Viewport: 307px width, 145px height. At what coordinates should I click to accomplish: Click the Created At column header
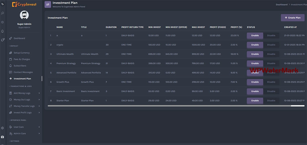(x=290, y=27)
